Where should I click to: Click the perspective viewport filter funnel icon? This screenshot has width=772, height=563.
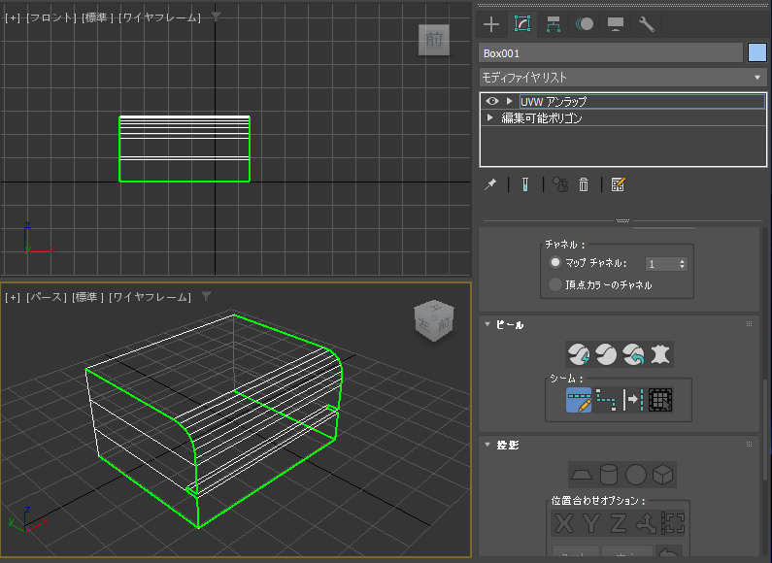click(x=206, y=296)
